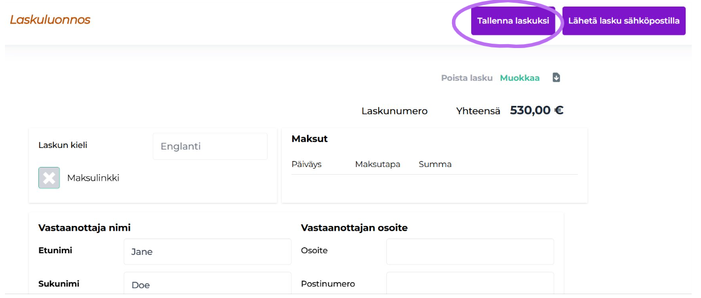This screenshot has height=298, width=701.
Task: Click the Päiväys column header
Action: coord(306,164)
